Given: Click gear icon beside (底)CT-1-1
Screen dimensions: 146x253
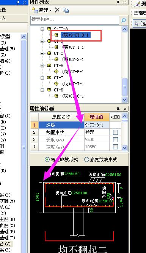Looking at the screenshot, I should [56, 47].
